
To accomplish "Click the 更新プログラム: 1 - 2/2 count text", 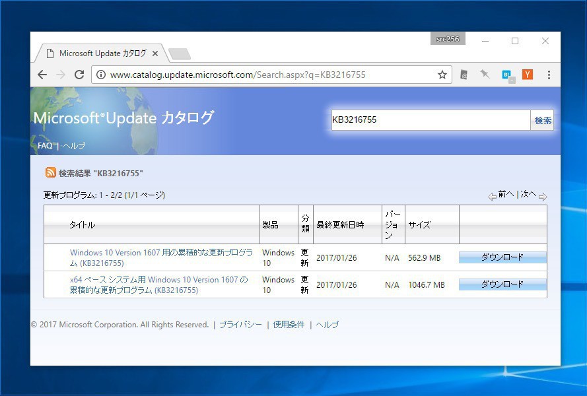I will (104, 195).
